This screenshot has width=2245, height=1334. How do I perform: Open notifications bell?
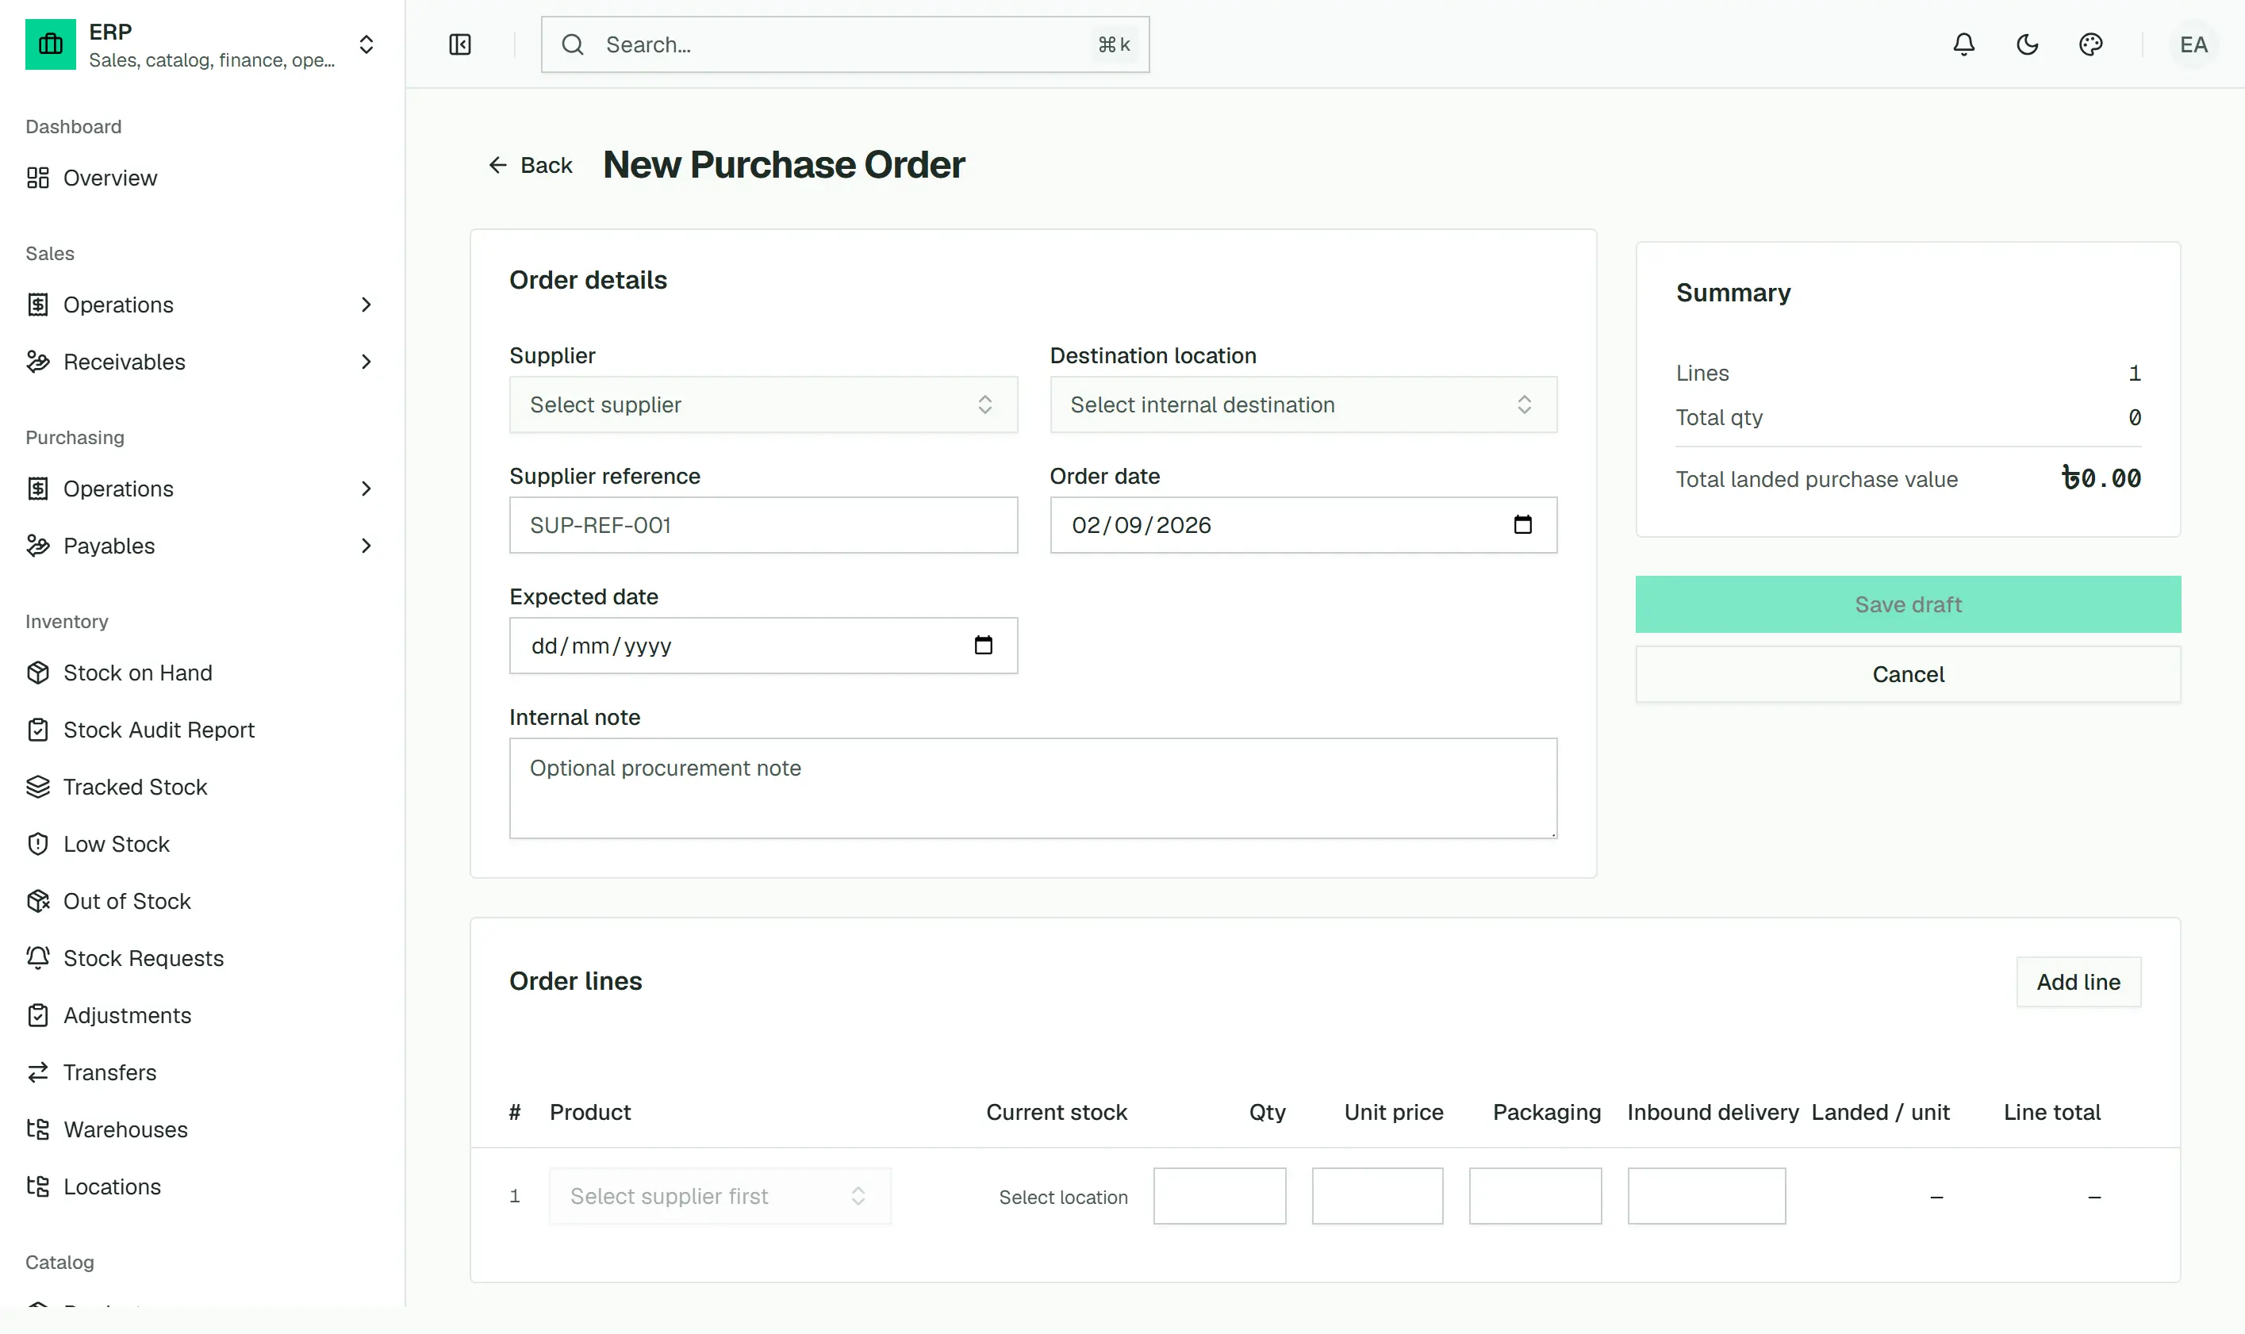tap(1963, 44)
